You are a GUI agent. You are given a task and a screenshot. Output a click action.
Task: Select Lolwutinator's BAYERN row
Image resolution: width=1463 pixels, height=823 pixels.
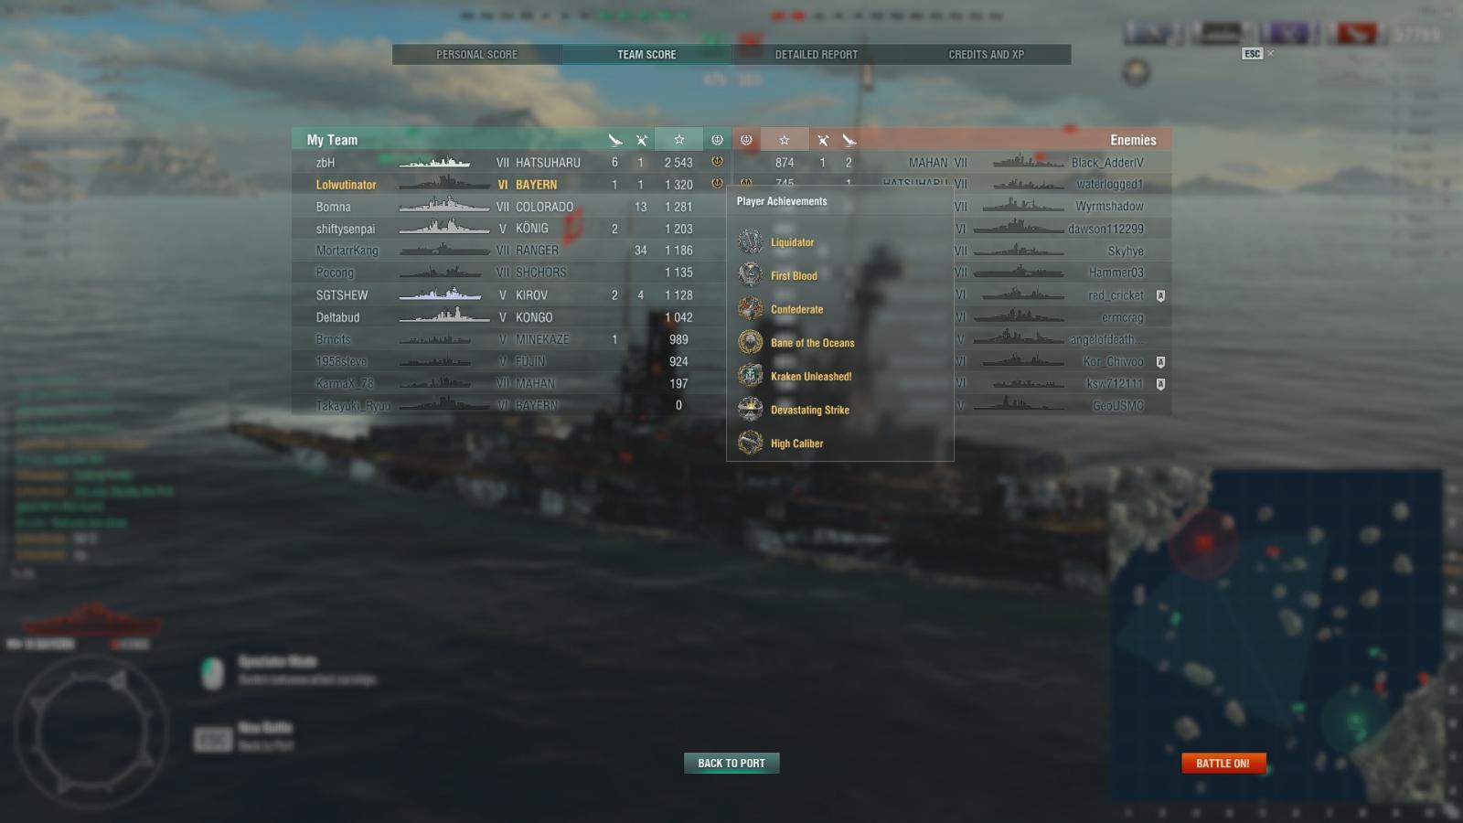(509, 185)
